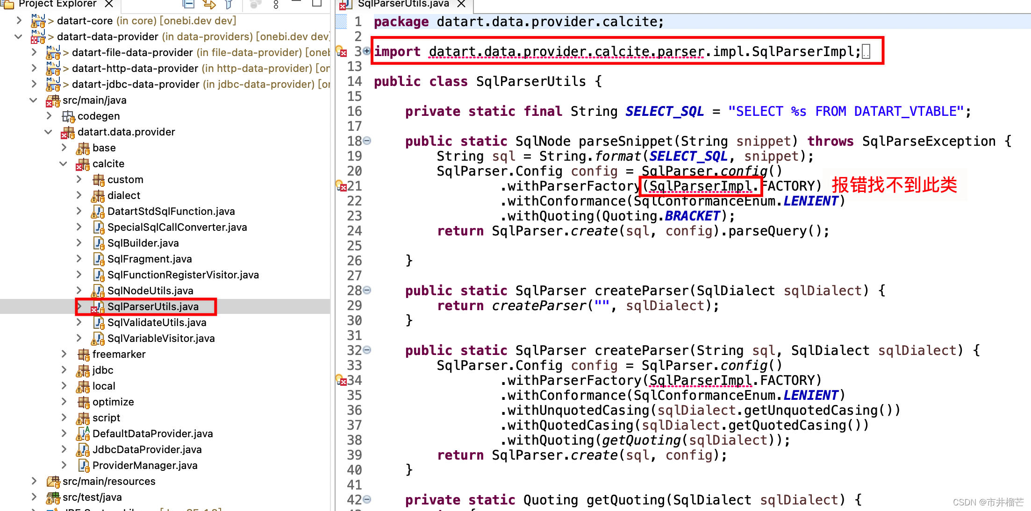Click the error quick-fix marker on line 21

[x=341, y=186]
